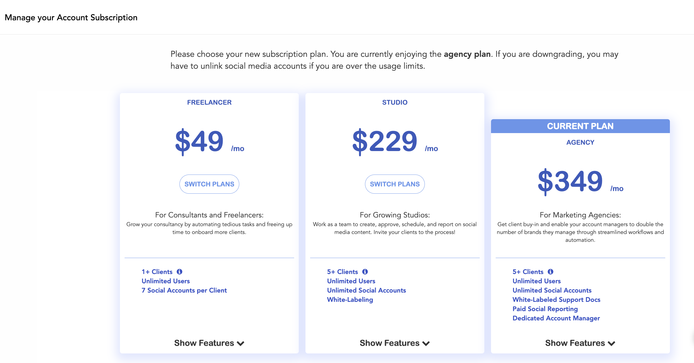Switch plans to the Studio tier
The image size is (694, 363).
(x=395, y=184)
